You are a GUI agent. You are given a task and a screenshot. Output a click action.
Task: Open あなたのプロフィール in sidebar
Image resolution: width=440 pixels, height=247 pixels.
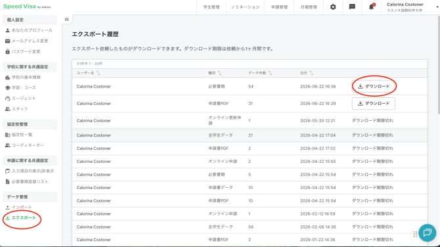click(29, 30)
